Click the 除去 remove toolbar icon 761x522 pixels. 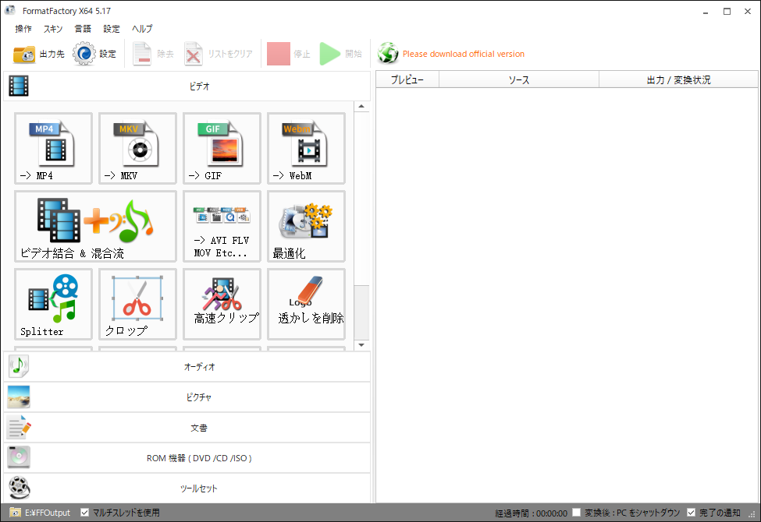pyautogui.click(x=142, y=54)
